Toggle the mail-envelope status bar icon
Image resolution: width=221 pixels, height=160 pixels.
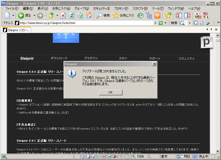(99, 157)
